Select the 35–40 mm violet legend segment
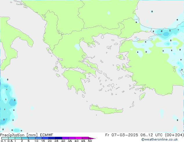 (72, 138)
